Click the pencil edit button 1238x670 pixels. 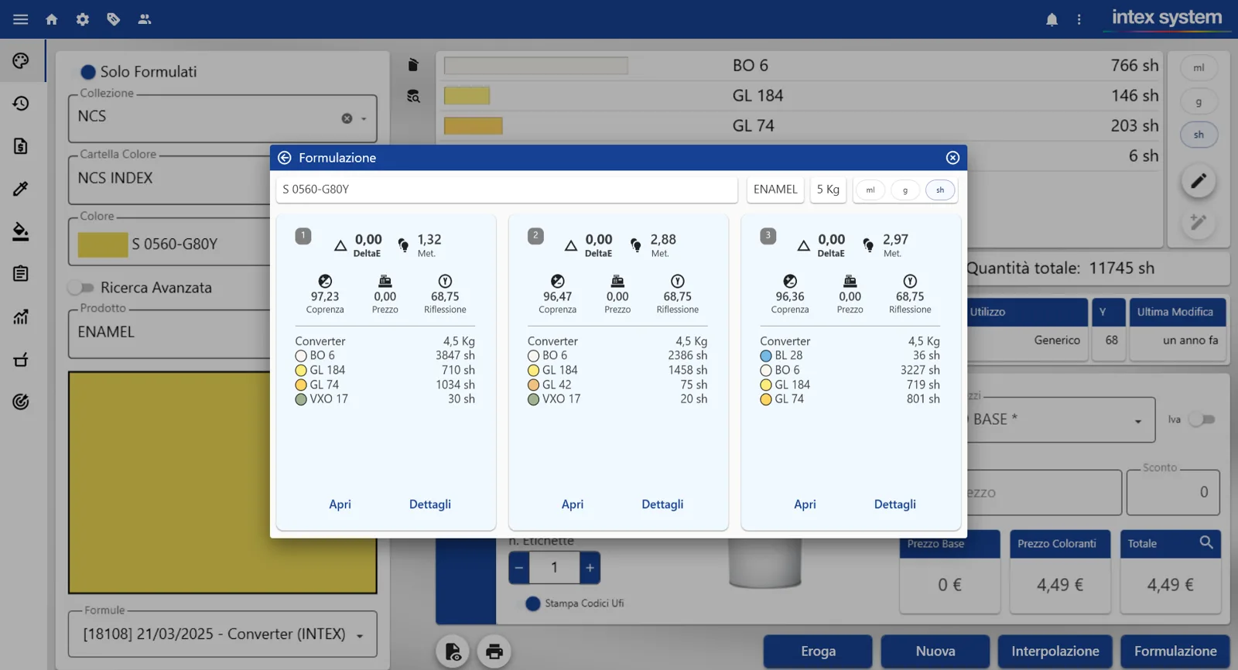tap(1199, 181)
